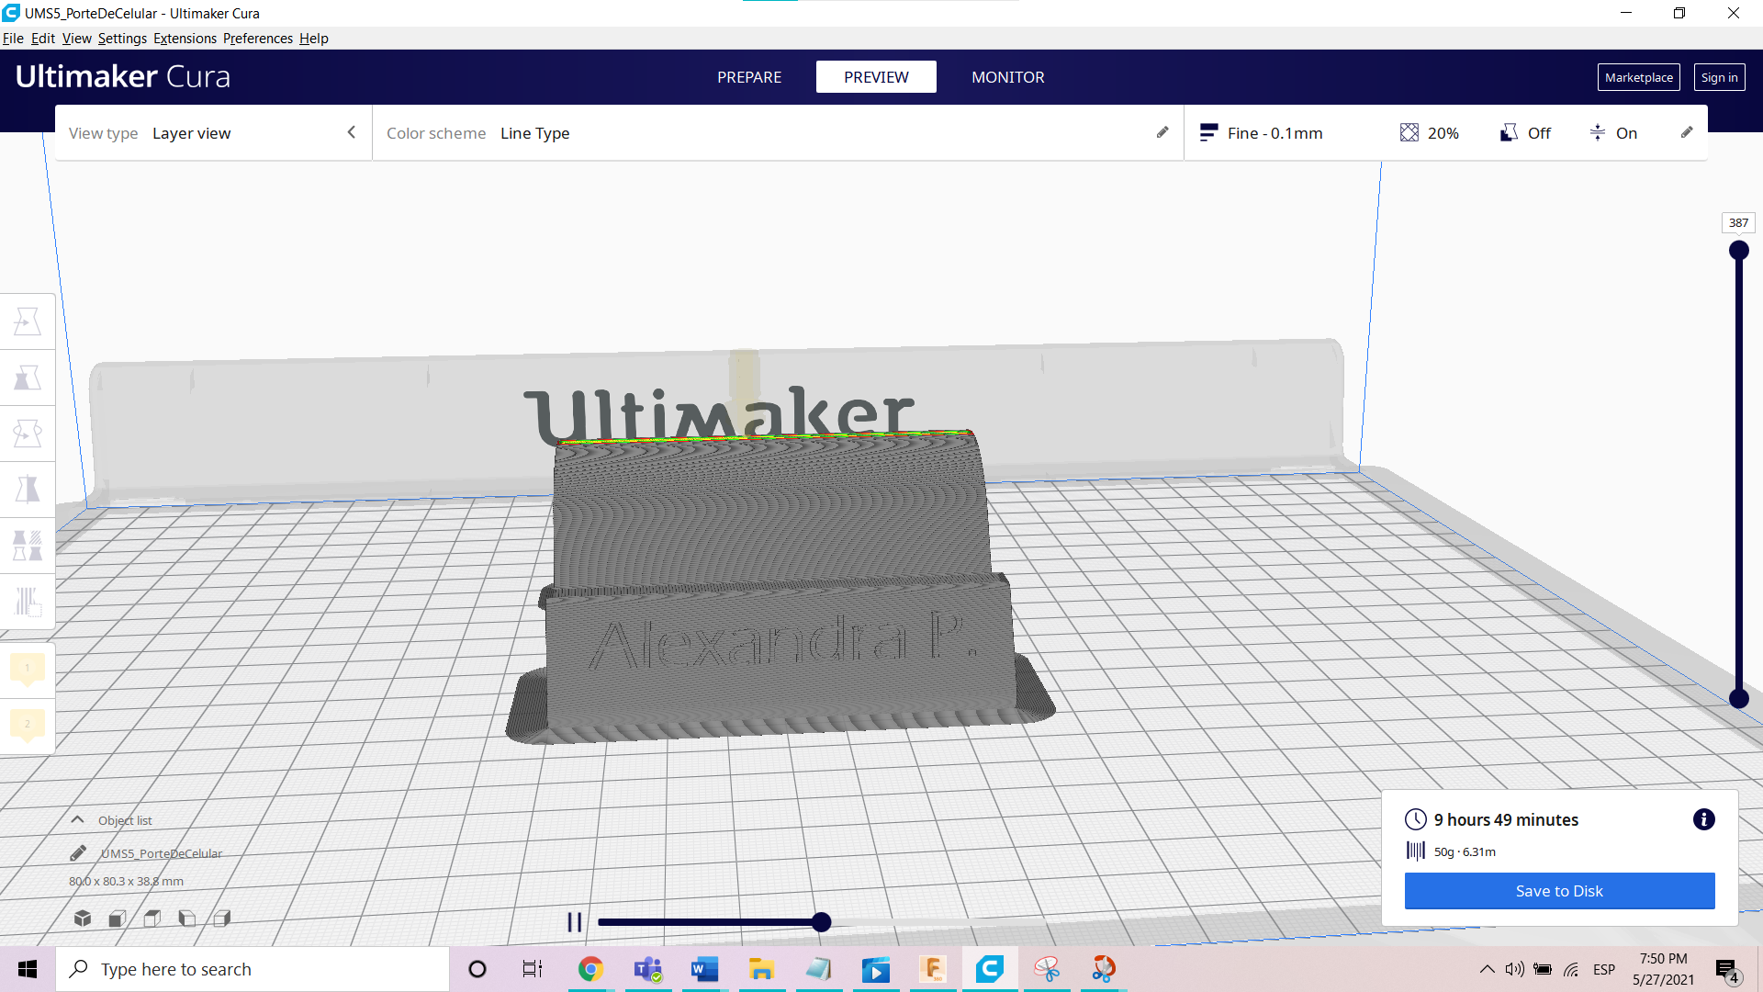Select the Scale tool in left toolbar
The width and height of the screenshot is (1763, 992).
[x=28, y=378]
